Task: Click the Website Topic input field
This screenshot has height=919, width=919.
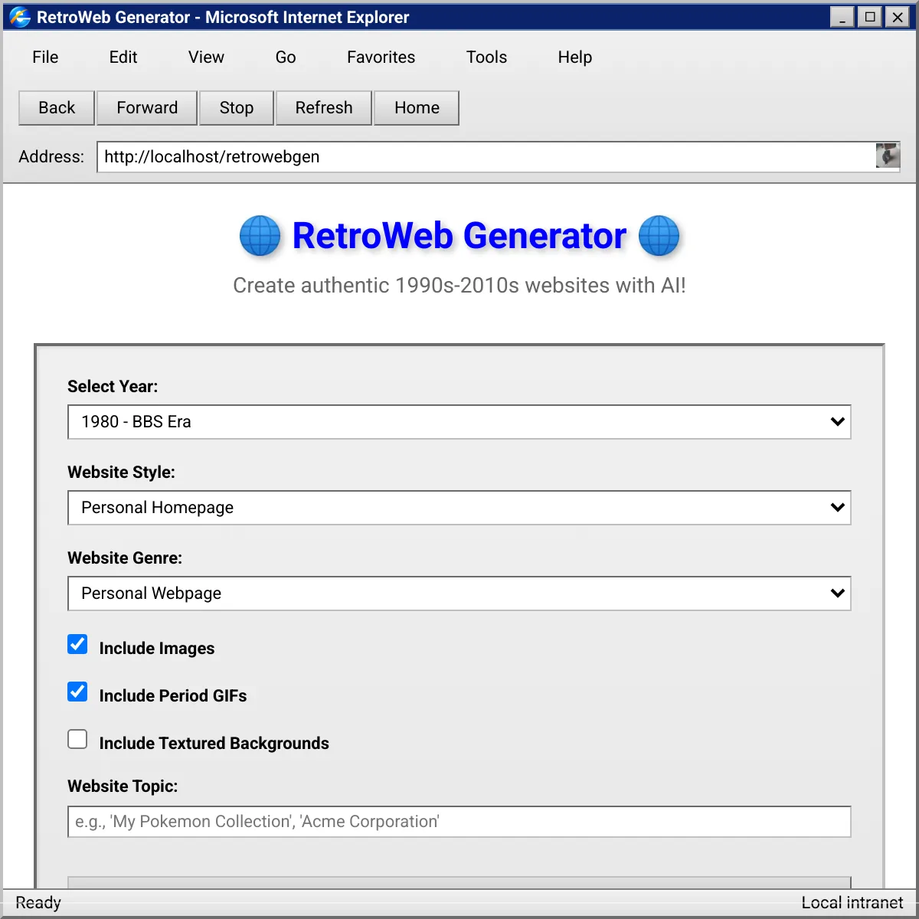Action: point(459,822)
